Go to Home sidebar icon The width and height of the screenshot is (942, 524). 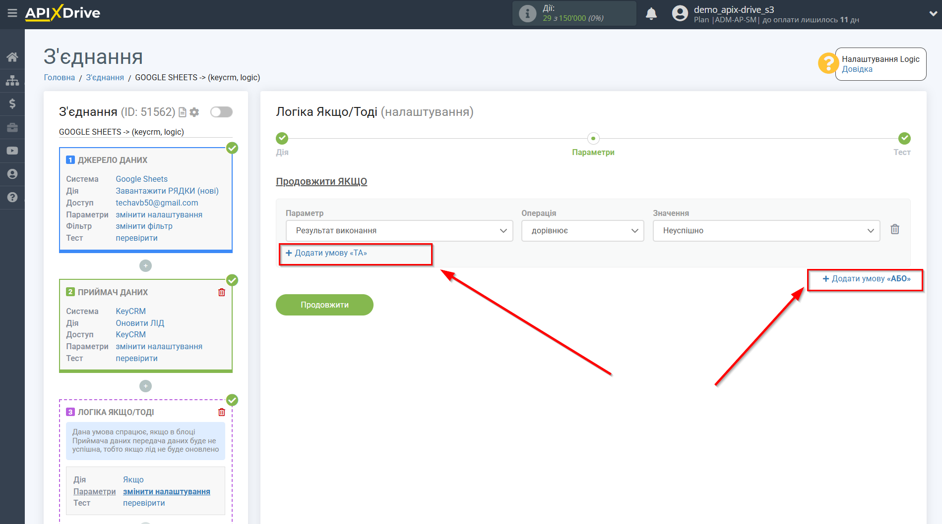12,57
